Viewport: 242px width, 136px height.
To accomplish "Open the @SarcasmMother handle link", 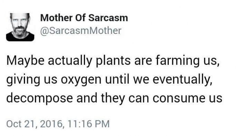I will 81,30.
